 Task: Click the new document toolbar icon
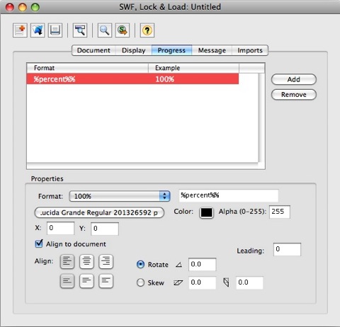pyautogui.click(x=20, y=30)
